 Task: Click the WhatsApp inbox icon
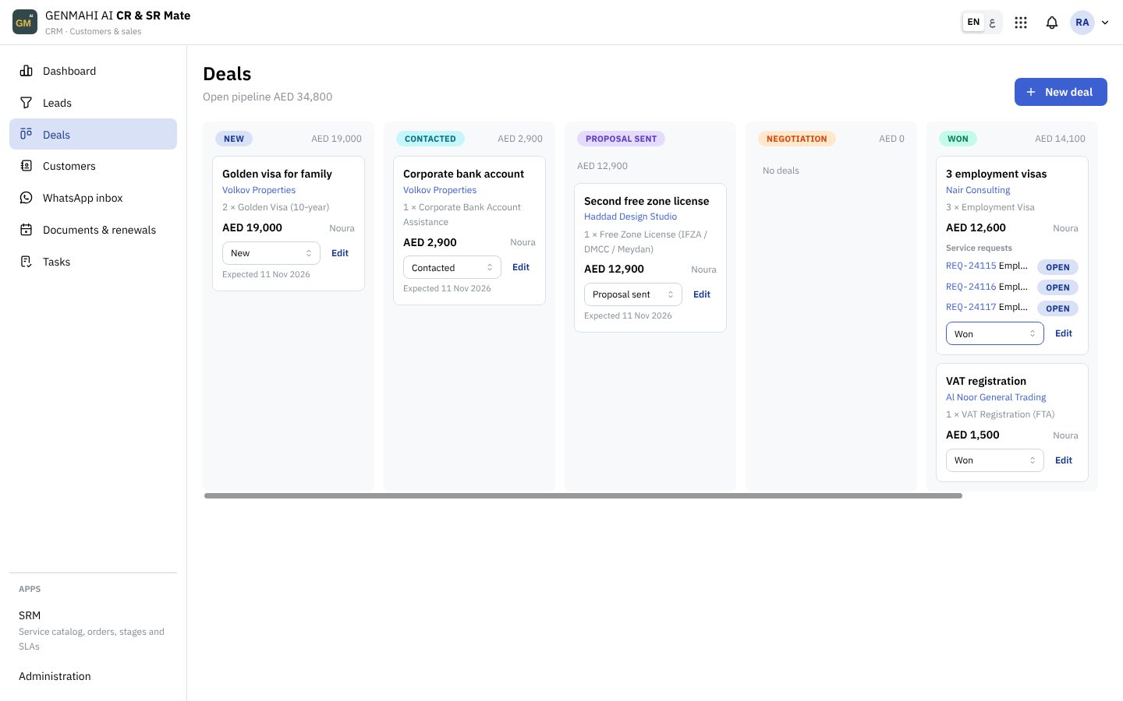[x=27, y=198]
